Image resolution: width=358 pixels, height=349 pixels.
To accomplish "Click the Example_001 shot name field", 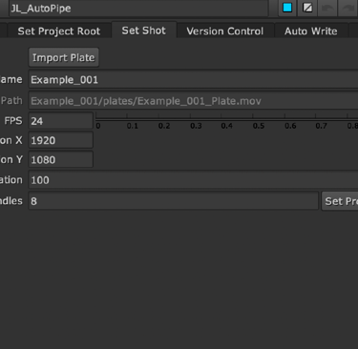I will tap(193, 79).
